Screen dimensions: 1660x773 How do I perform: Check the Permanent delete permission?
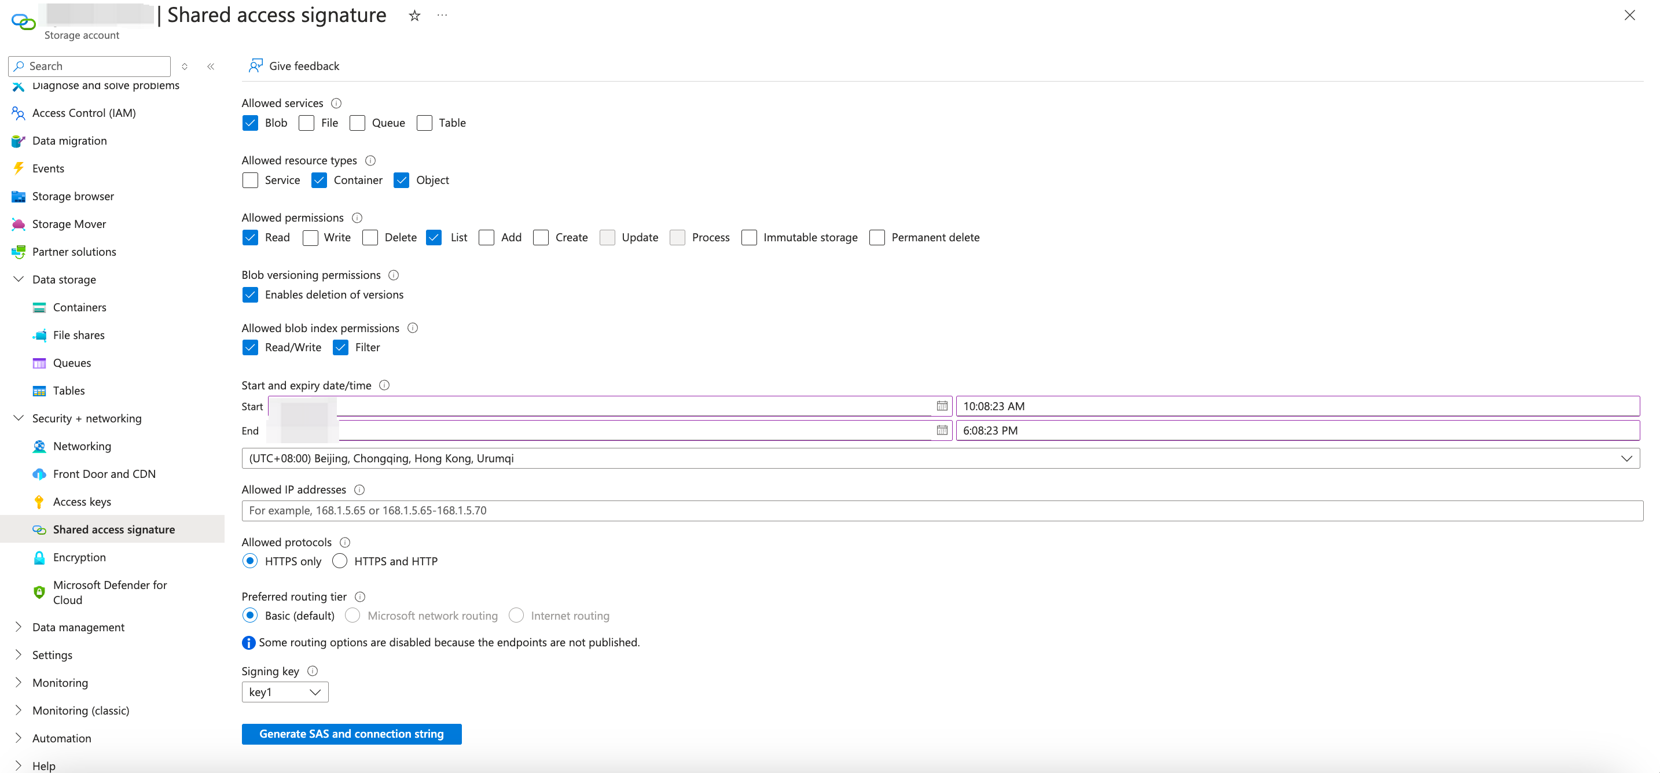pyautogui.click(x=876, y=238)
